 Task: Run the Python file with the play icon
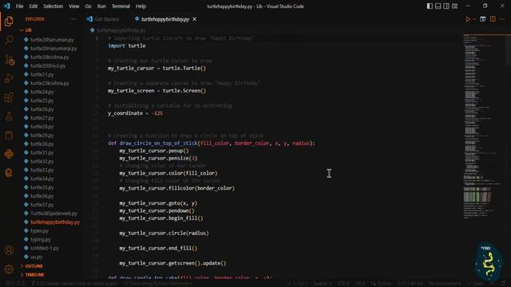coord(468,19)
